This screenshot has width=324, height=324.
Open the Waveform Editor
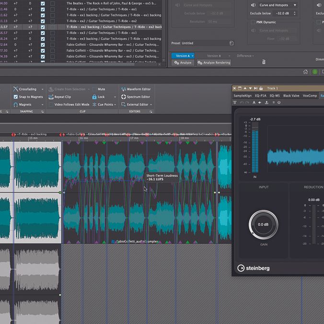136,89
